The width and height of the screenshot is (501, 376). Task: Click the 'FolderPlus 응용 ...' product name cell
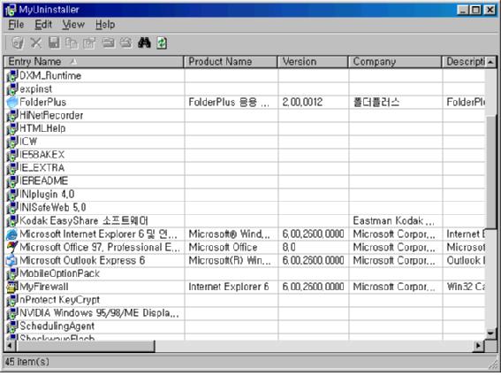pos(229,103)
